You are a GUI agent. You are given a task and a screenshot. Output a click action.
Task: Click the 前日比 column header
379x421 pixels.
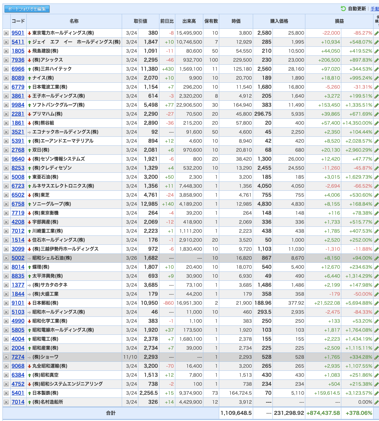167,21
